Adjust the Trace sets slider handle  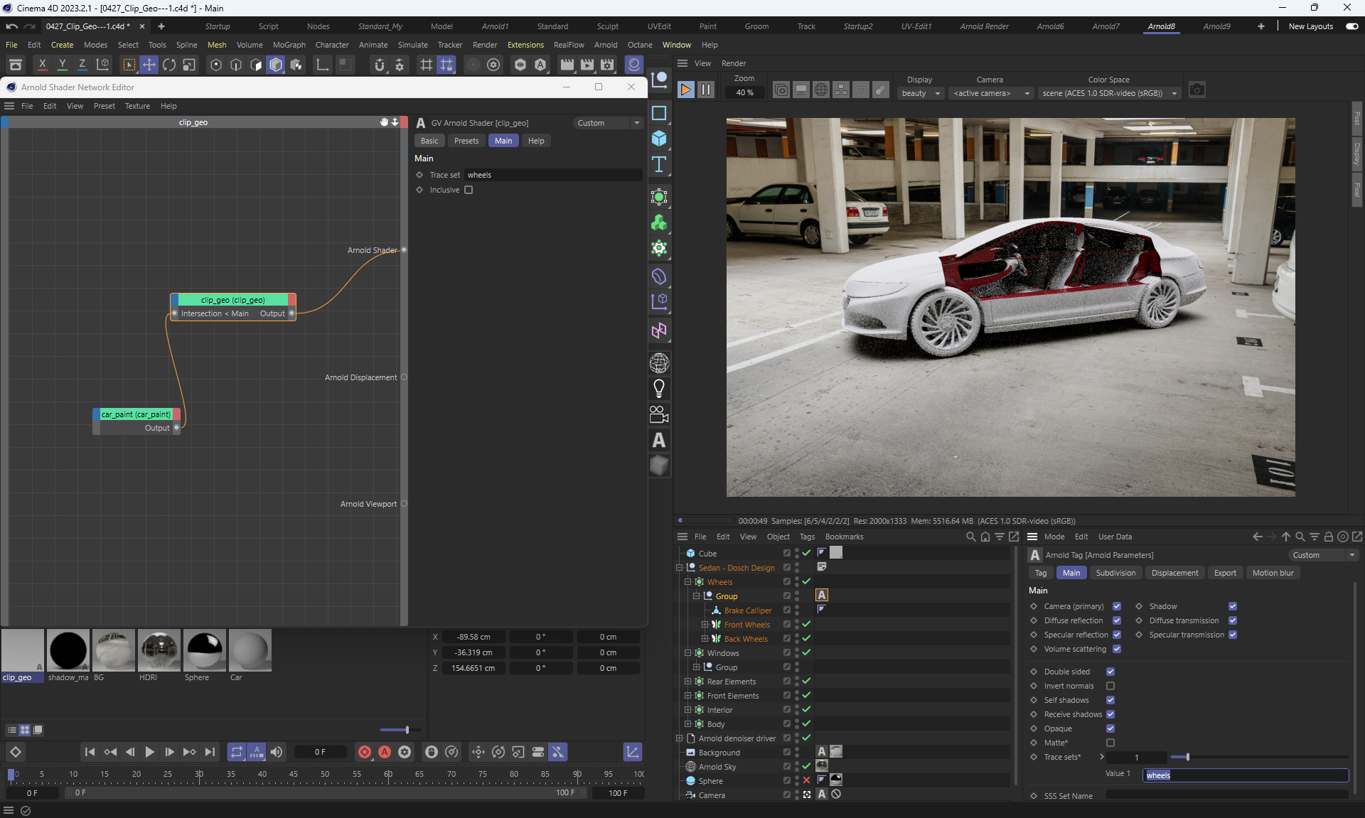(1187, 757)
